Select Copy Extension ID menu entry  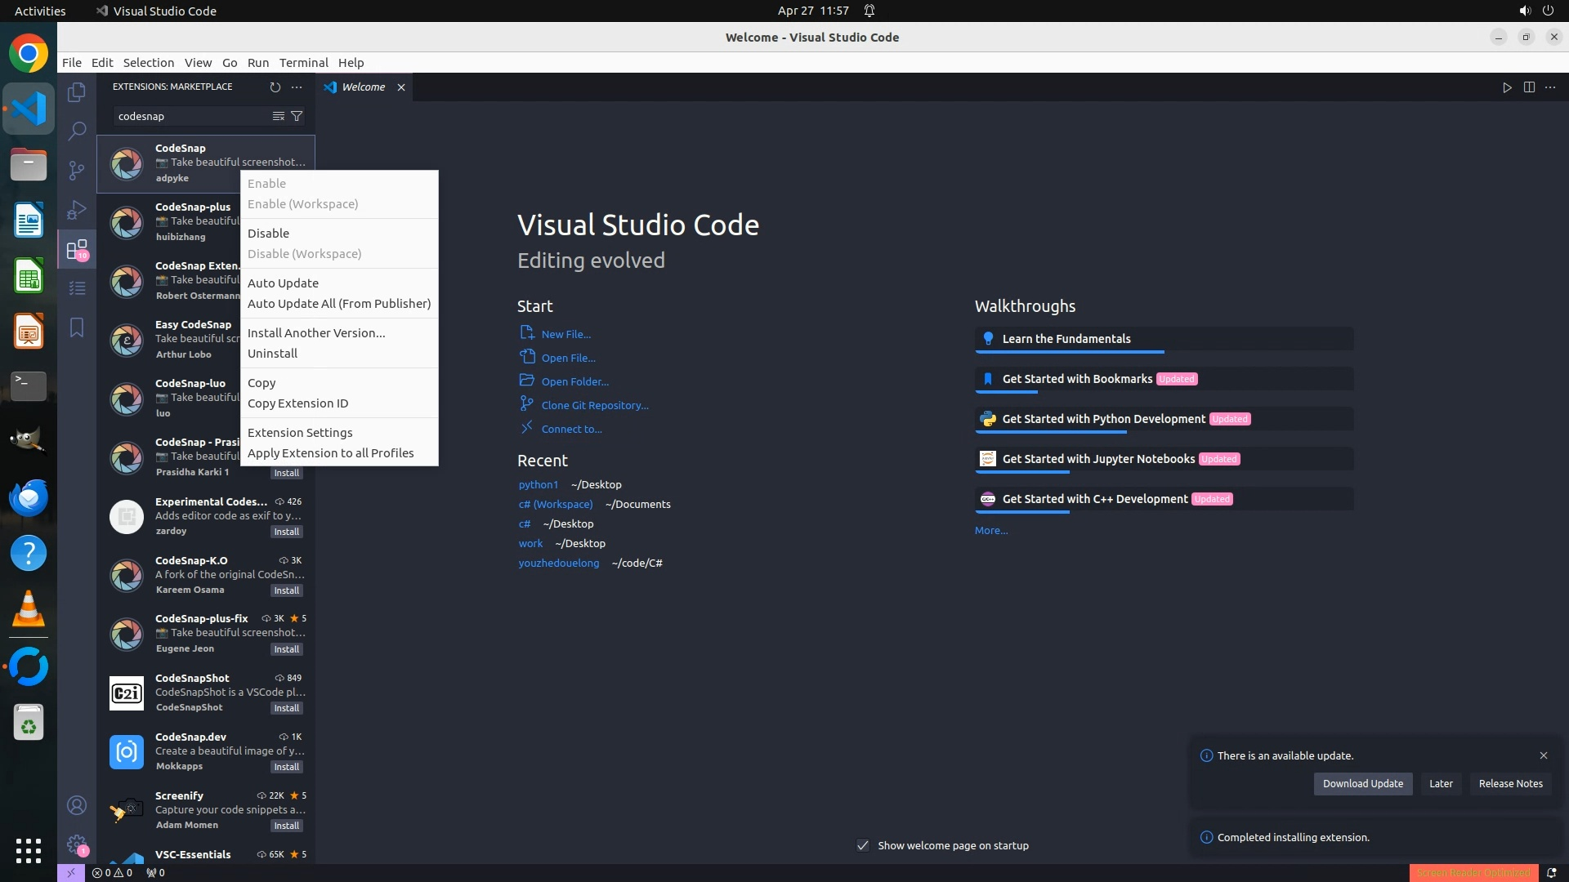pyautogui.click(x=297, y=403)
